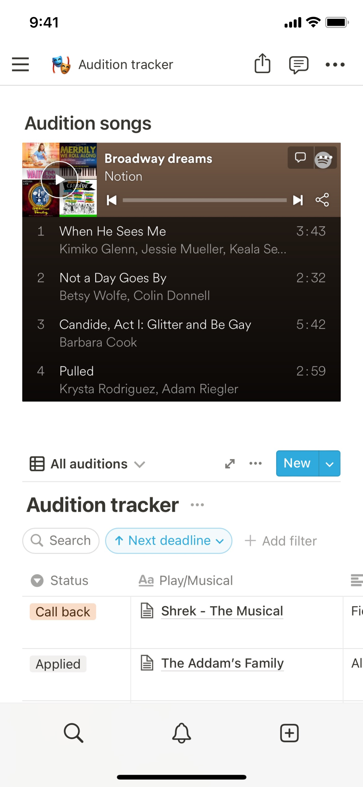Viewport: 363px width, 787px height.
Task: Skip to next track in player
Action: point(297,200)
